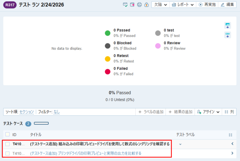240x161 pixels.
Task: Check the checkbox for the 数式のレンダリング row
Action: [x=7, y=144]
